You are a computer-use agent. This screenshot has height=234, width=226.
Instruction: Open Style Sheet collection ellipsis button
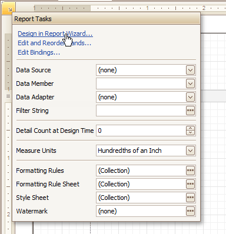(x=190, y=198)
